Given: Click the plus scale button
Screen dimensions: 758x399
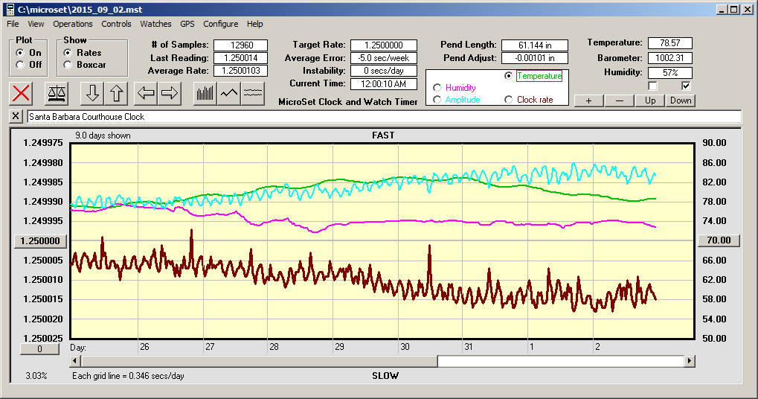Looking at the screenshot, I should coord(589,100).
